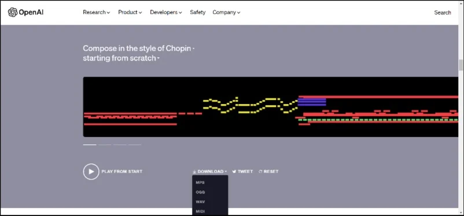
Task: Open the Product menu
Action: click(x=130, y=12)
